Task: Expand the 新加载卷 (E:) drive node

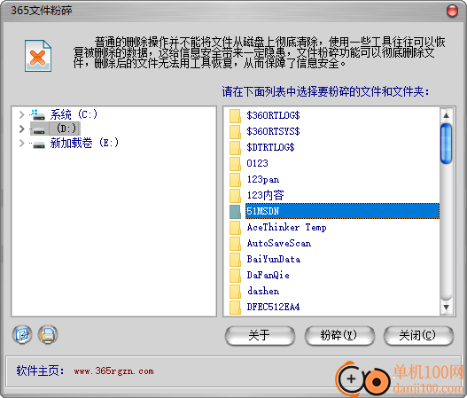Action: pos(21,144)
